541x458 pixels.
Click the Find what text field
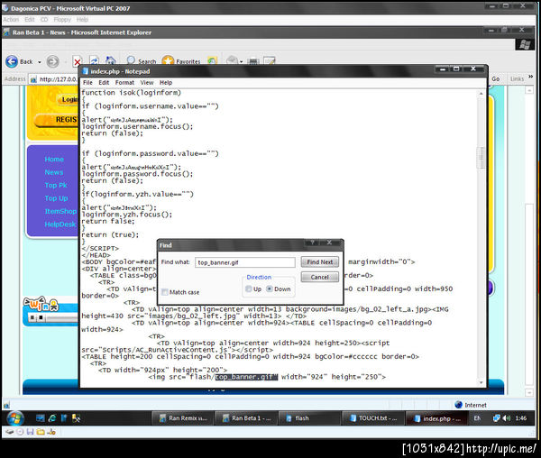tap(245, 262)
